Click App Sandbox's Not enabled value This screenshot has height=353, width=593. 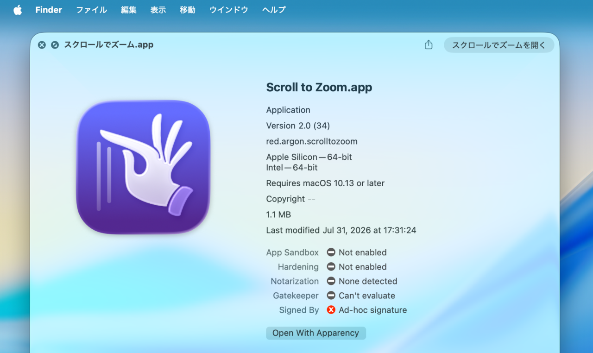pyautogui.click(x=363, y=252)
